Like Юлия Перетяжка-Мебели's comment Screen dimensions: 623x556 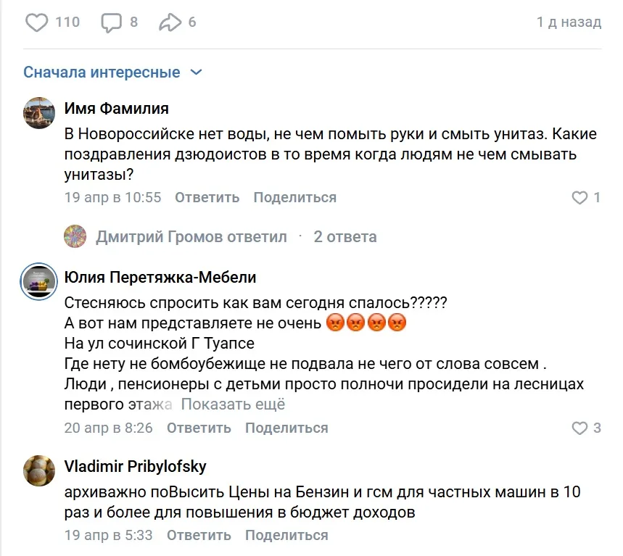click(580, 428)
